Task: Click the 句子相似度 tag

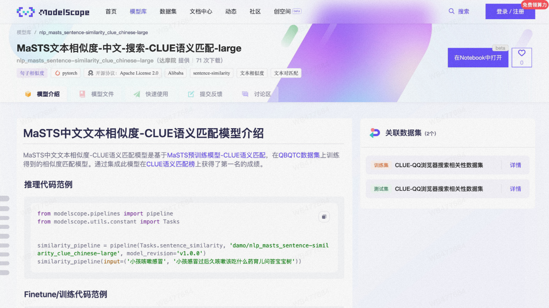Action: 32,73
